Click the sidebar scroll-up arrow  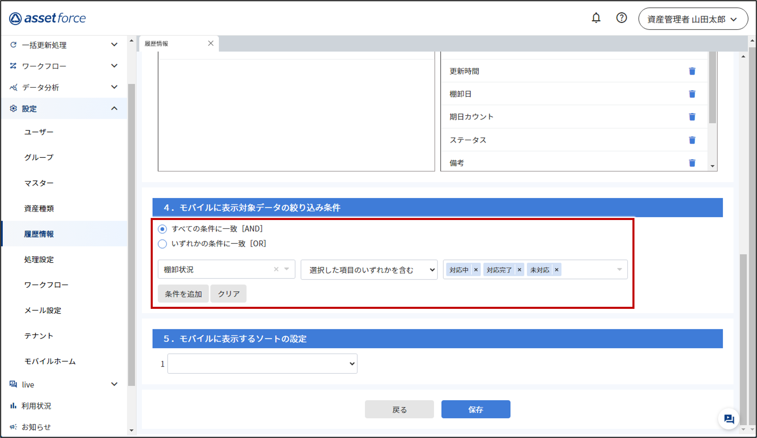click(131, 40)
